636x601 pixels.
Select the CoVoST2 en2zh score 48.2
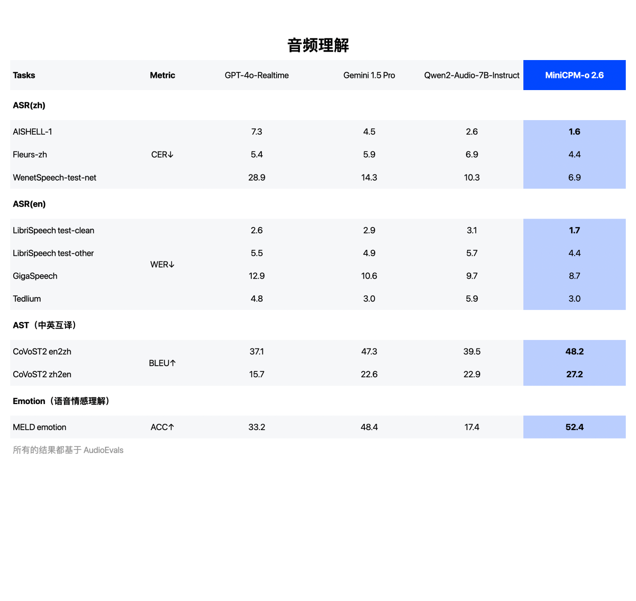pyautogui.click(x=574, y=352)
